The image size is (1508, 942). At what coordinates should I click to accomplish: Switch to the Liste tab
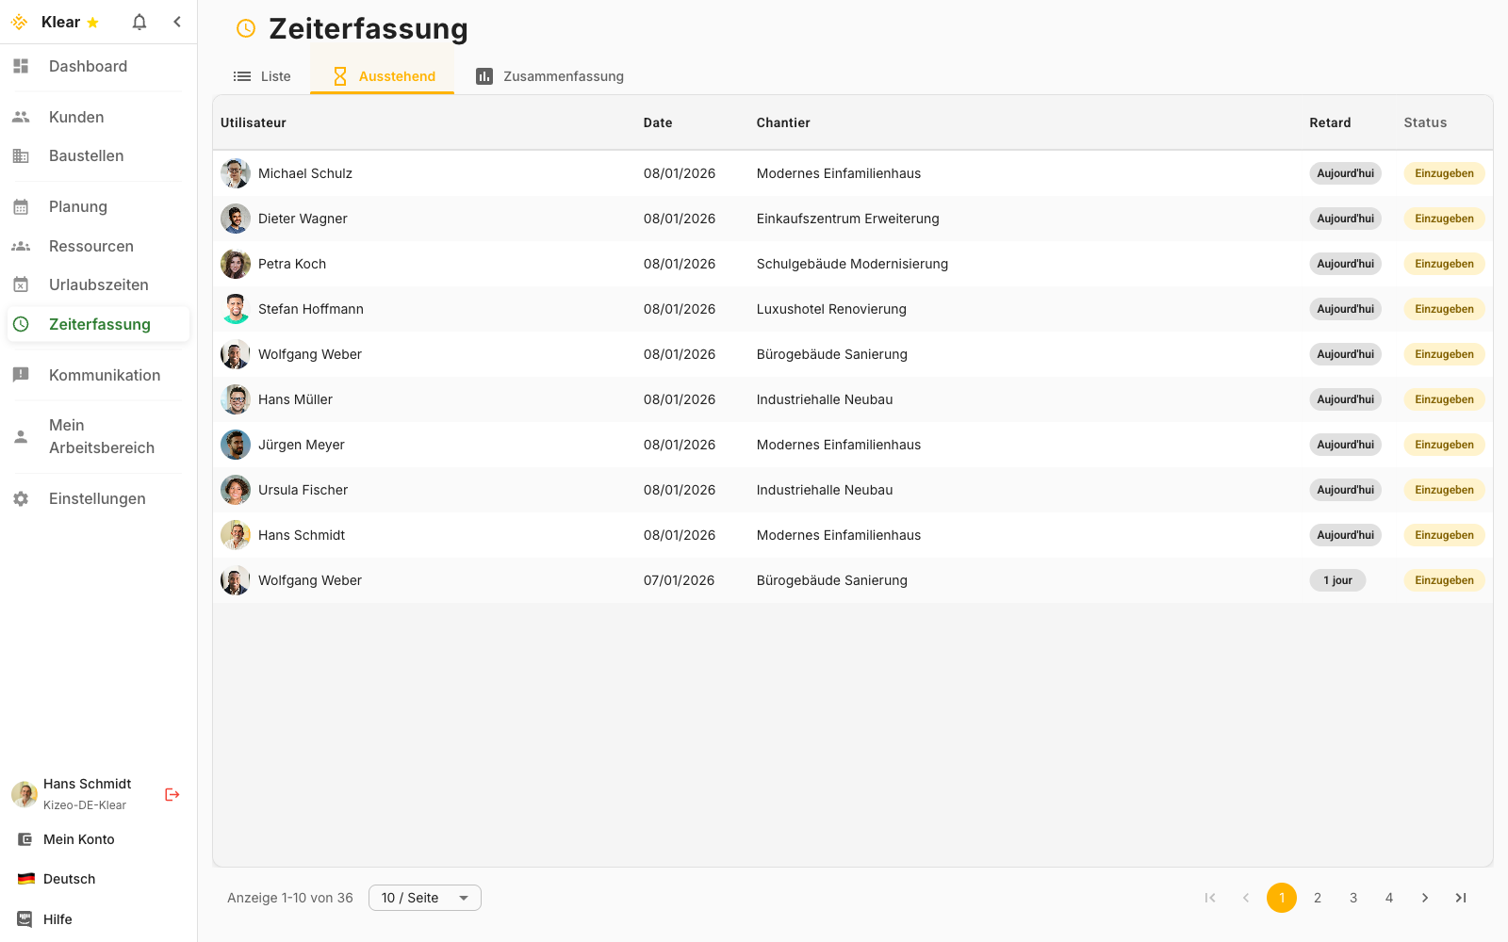(x=262, y=76)
